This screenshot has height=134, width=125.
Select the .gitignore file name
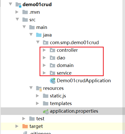point(41,133)
